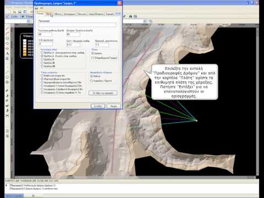Select the circle drawing tool in left toolbar
Viewport: 264px width, 198px height.
pos(7,38)
